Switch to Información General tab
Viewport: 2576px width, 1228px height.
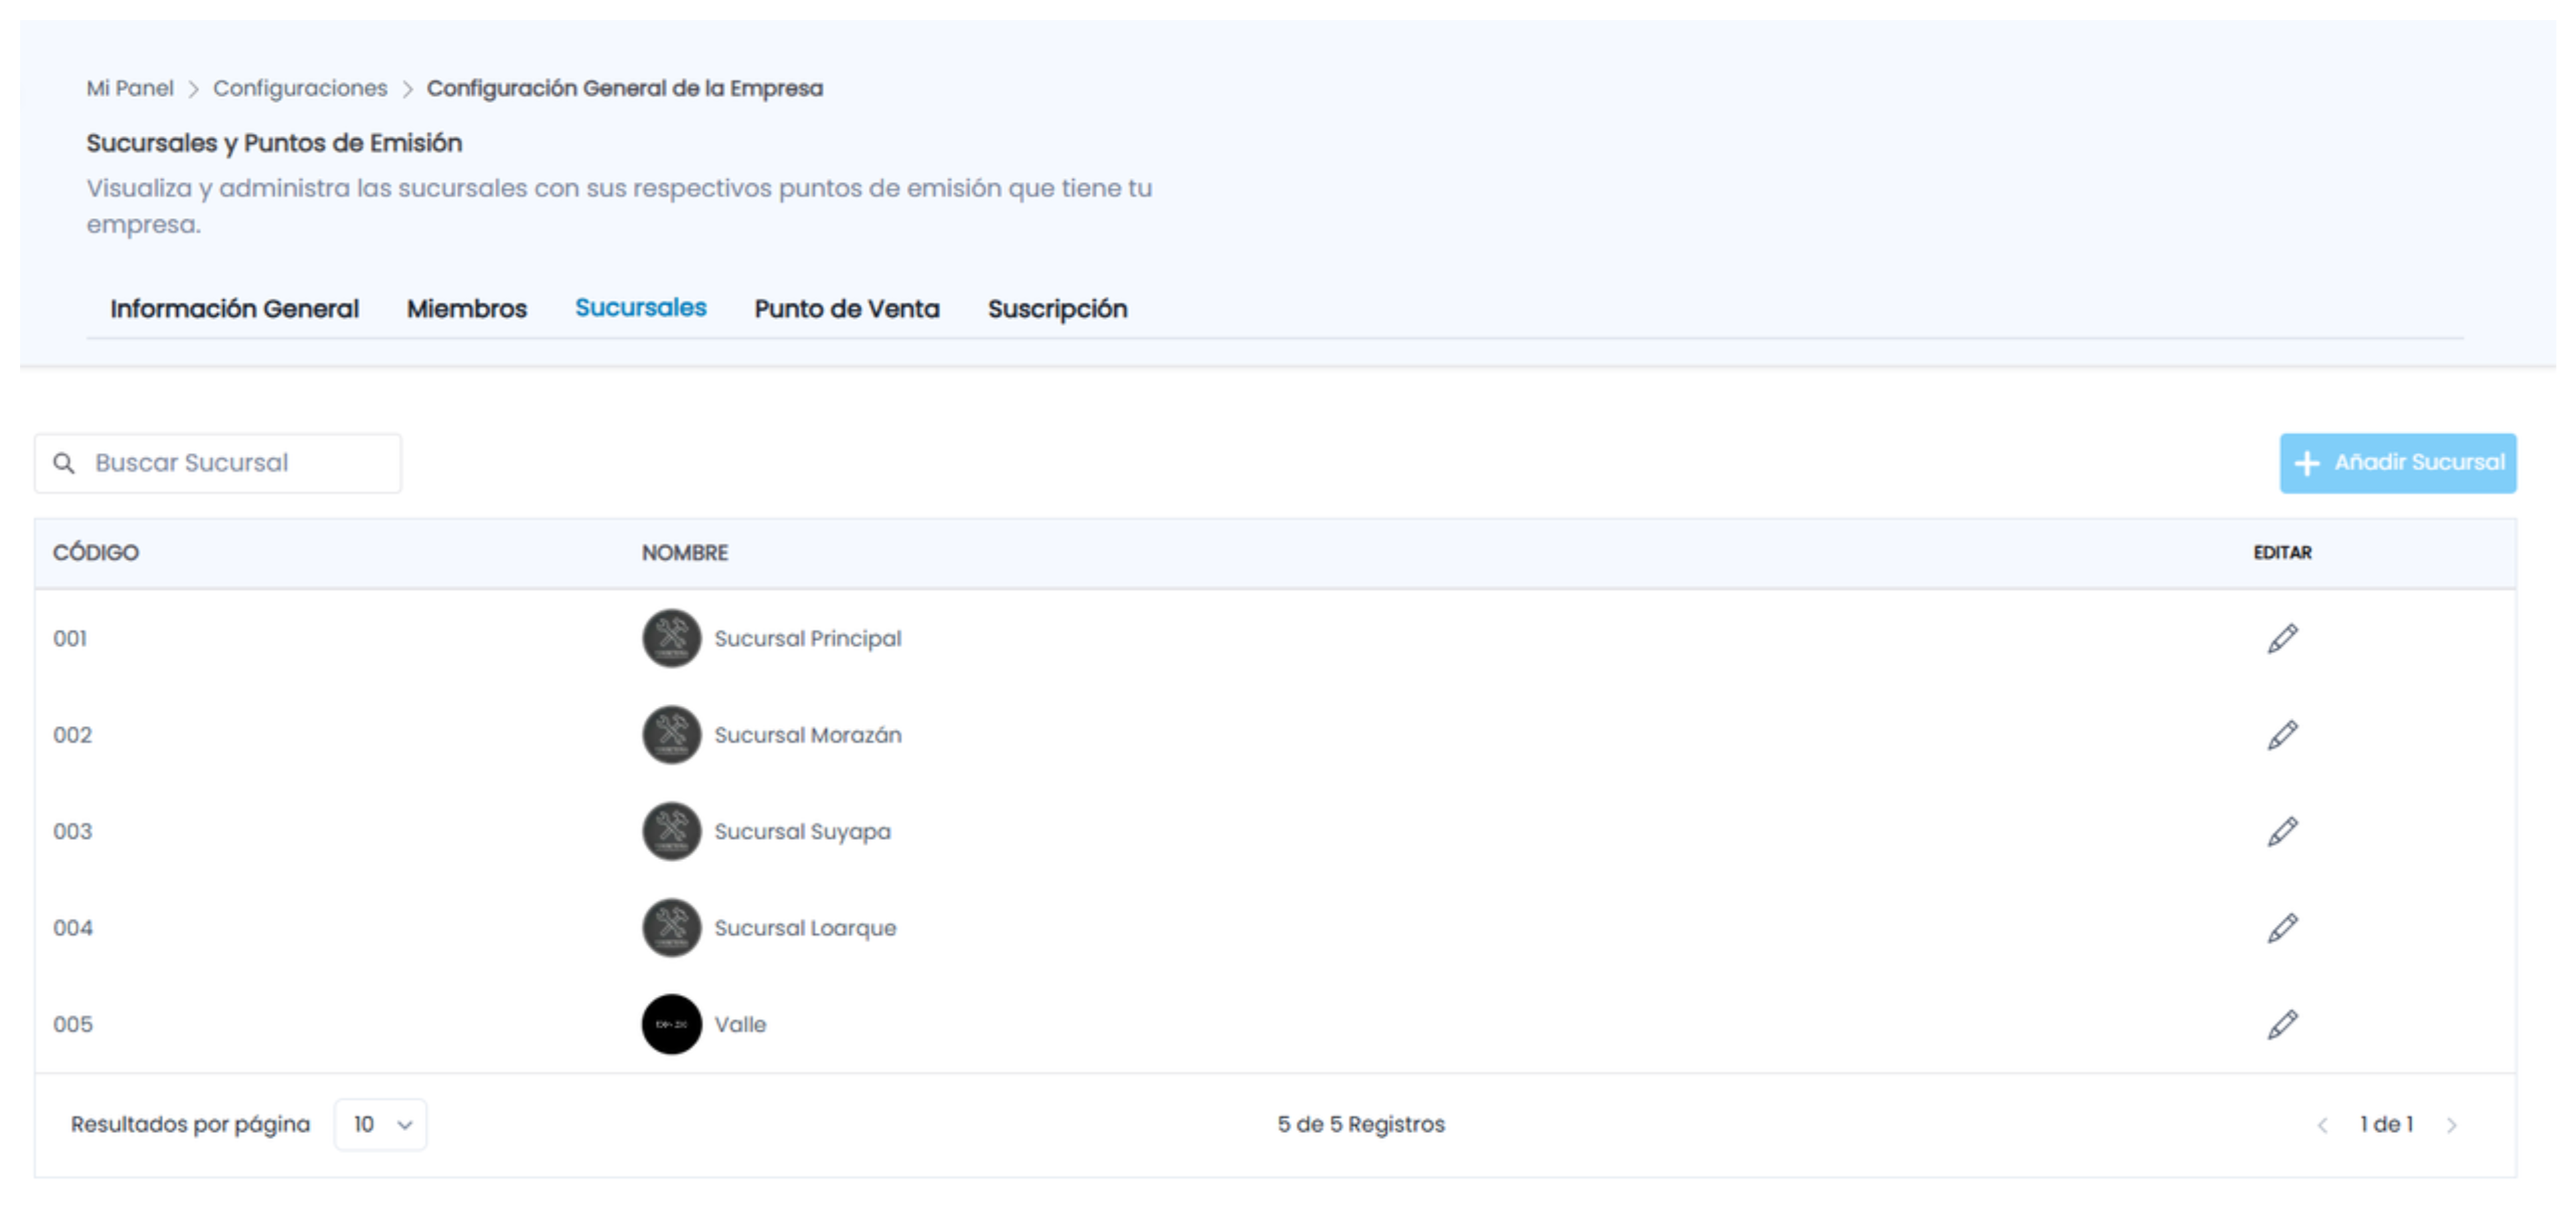coord(234,309)
